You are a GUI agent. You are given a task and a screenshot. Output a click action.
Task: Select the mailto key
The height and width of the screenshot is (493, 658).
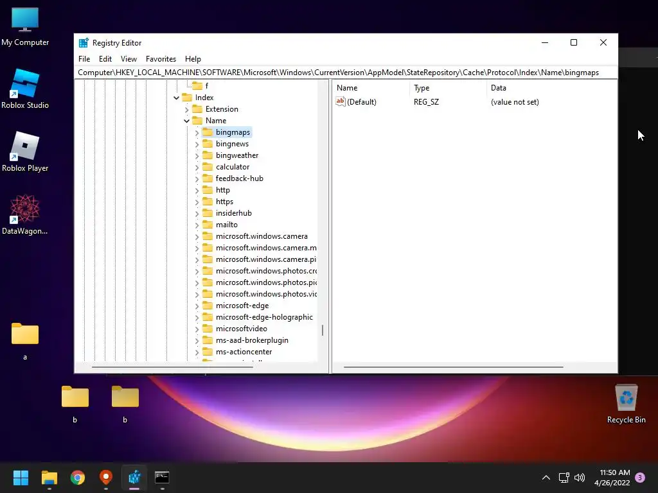227,225
